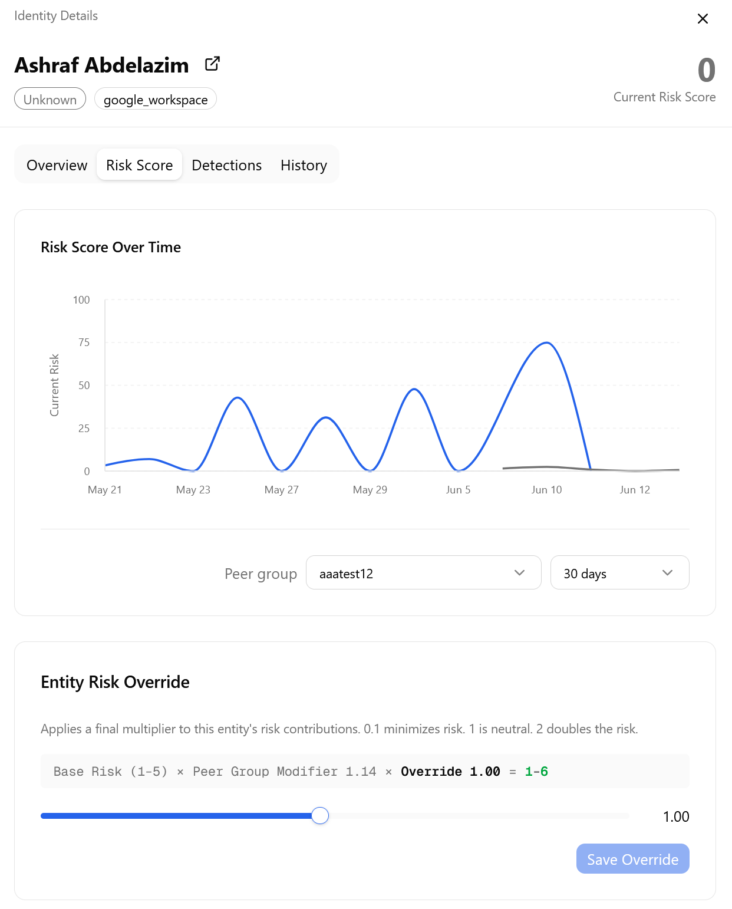Click chevron arrow in 30 days selector
Screen dimensions: 732x909
pos(667,573)
